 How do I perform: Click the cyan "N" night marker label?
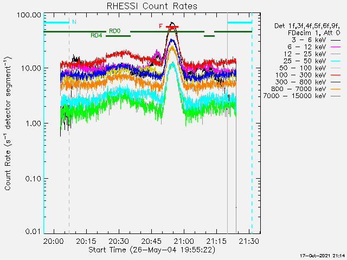[x=74, y=22]
